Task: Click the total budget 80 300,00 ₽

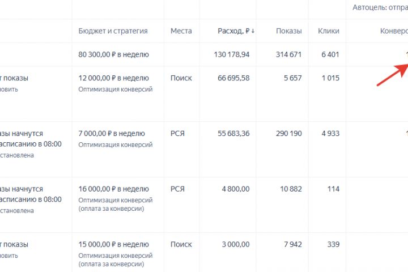Action: 113,55
